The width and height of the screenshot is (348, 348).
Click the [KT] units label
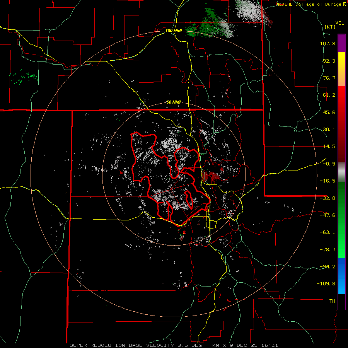click(330, 27)
